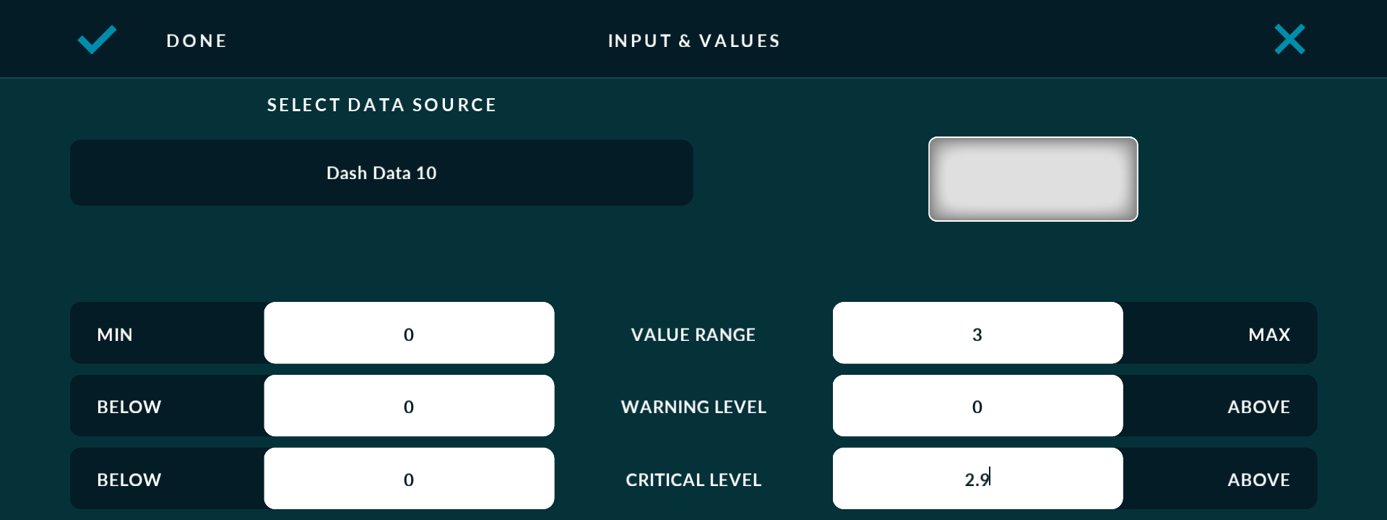Edit the warning level BELOW value field
The width and height of the screenshot is (1387, 520).
409,406
